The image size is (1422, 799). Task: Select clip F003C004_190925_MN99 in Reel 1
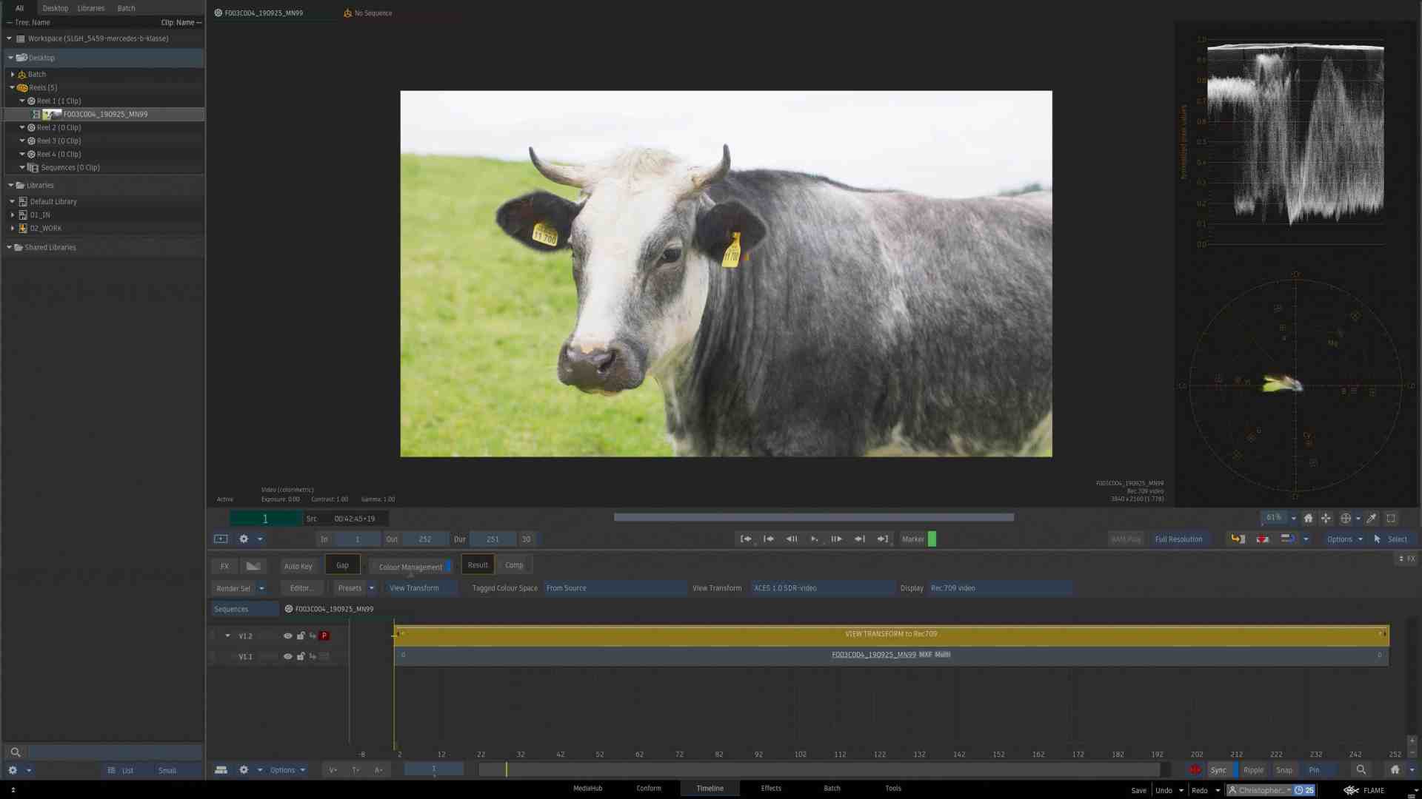104,114
